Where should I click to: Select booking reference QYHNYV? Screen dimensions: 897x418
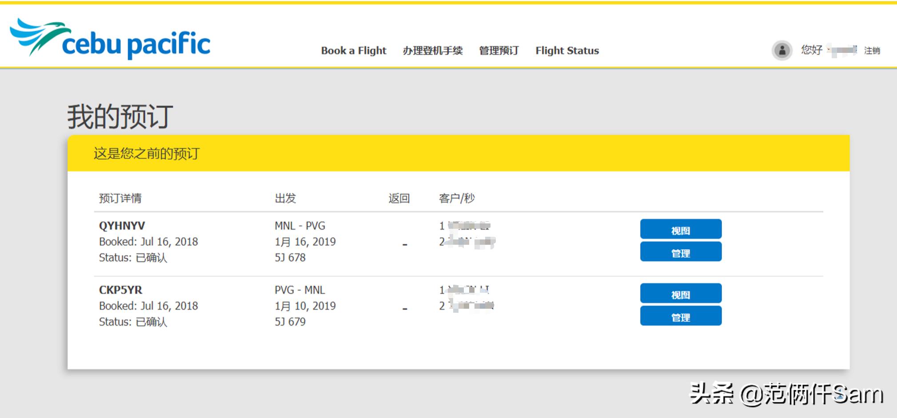(x=122, y=226)
